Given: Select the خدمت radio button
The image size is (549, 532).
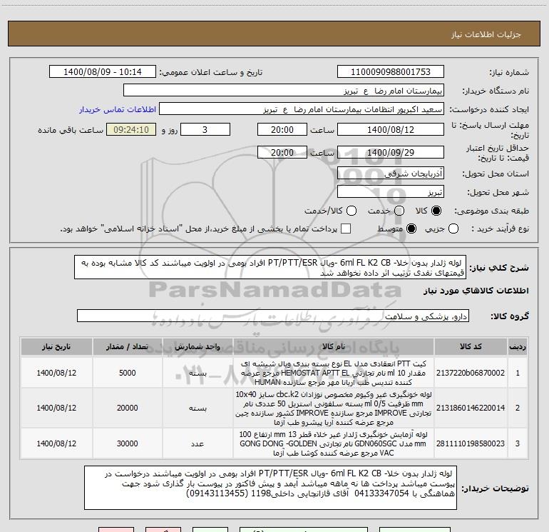Looking at the screenshot, I should pos(399,211).
